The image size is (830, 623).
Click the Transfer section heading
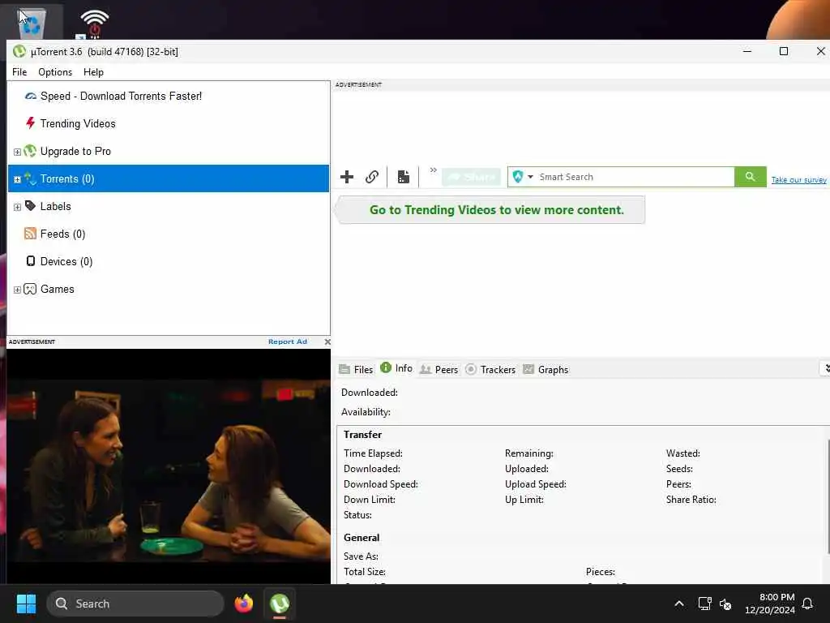(x=362, y=435)
